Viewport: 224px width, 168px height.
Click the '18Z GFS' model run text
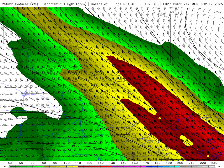151,4
